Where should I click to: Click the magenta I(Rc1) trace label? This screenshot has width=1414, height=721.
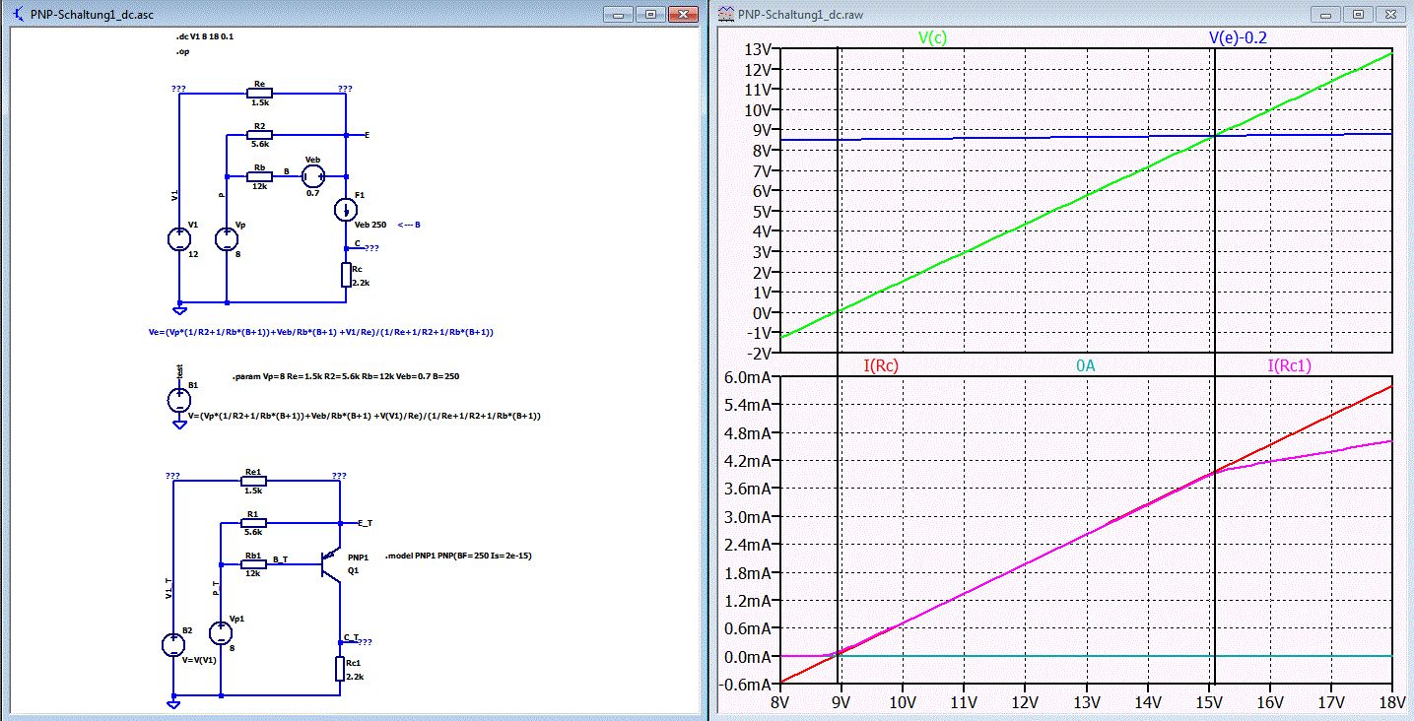[1289, 365]
